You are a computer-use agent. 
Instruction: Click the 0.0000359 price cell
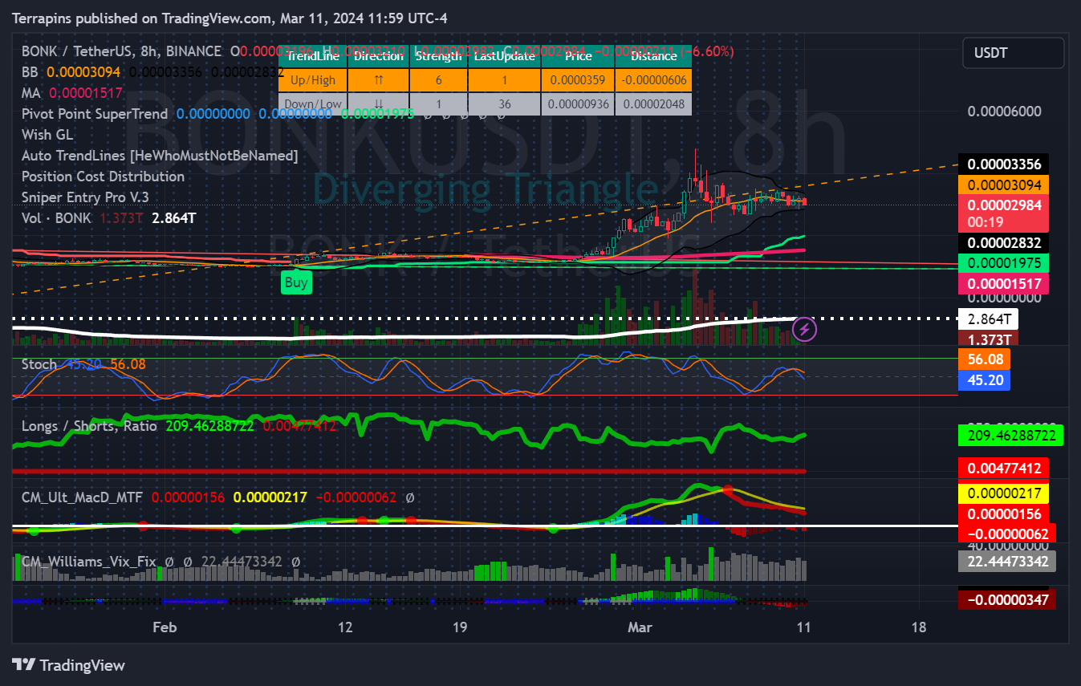click(578, 80)
